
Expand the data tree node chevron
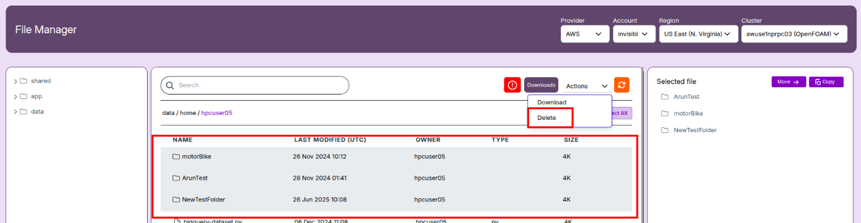[x=16, y=112]
